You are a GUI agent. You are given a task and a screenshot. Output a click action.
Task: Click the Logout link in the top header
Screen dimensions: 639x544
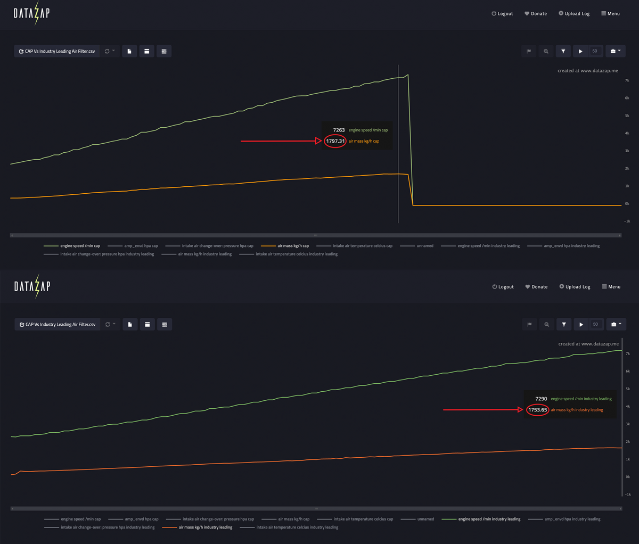[502, 14]
